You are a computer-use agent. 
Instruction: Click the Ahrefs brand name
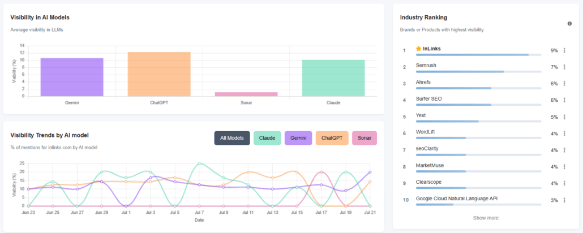tap(423, 82)
